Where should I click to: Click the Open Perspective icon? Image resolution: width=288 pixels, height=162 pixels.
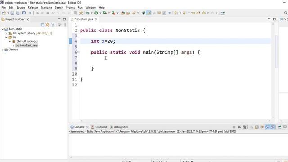(223, 13)
